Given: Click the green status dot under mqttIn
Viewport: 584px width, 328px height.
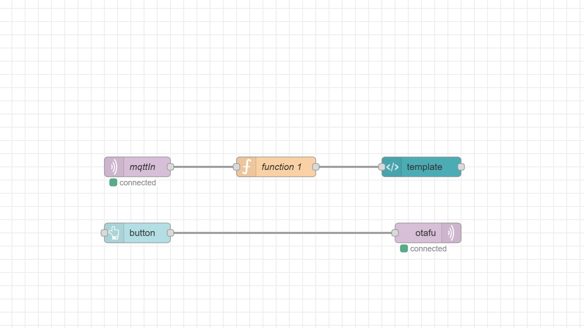Looking at the screenshot, I should (113, 182).
